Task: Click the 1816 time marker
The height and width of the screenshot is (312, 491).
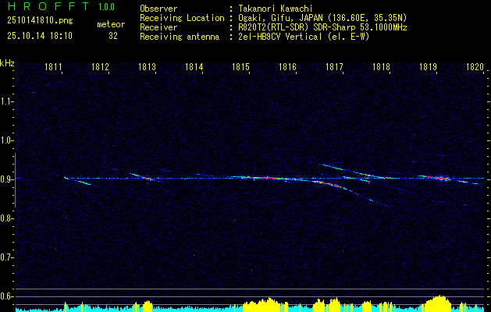Action: (287, 66)
